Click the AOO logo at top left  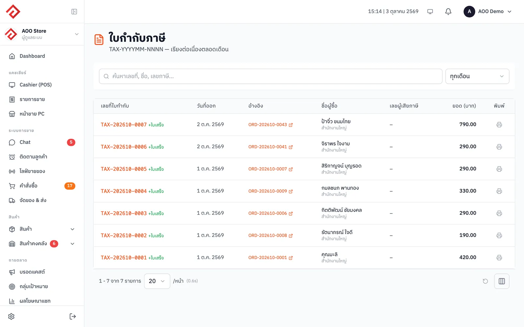coord(13,11)
